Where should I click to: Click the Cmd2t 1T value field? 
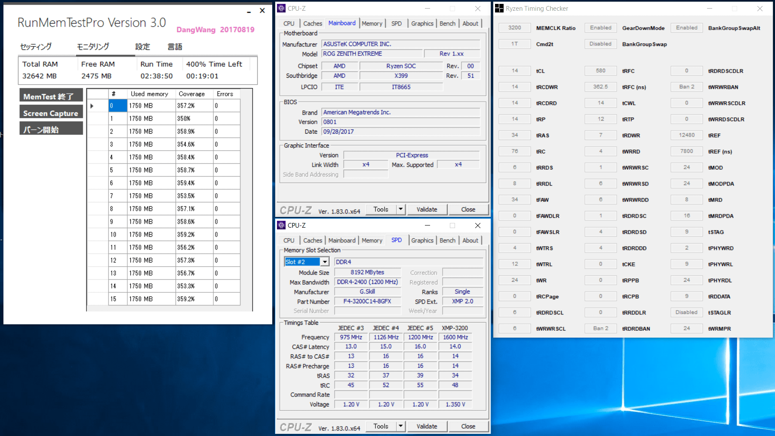514,44
